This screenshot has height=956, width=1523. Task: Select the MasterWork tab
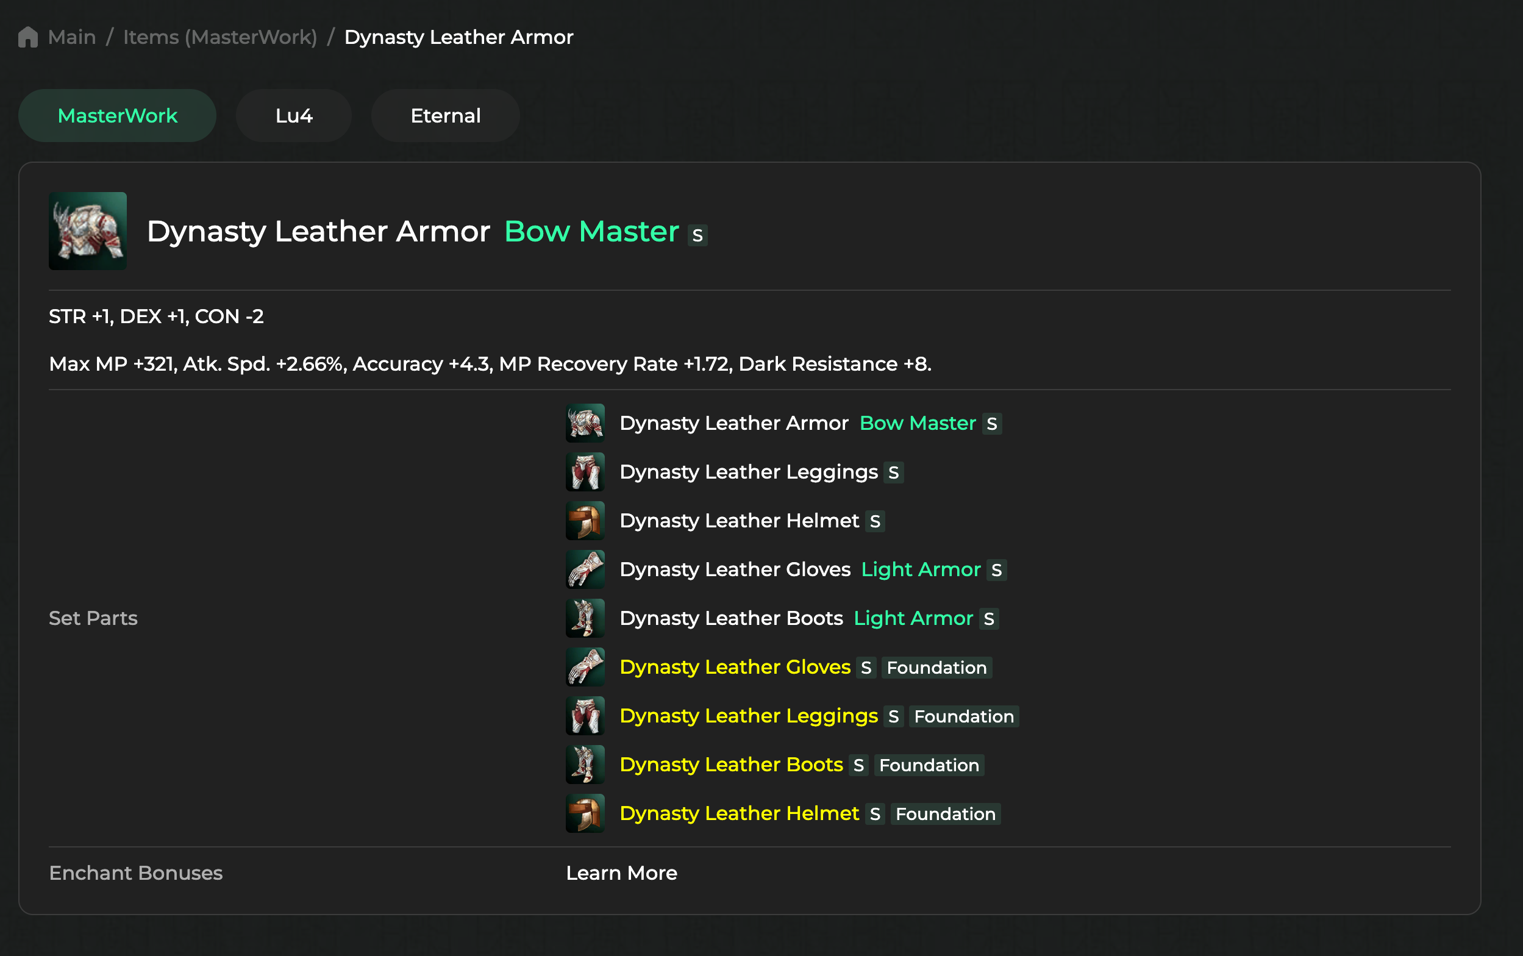(x=117, y=116)
